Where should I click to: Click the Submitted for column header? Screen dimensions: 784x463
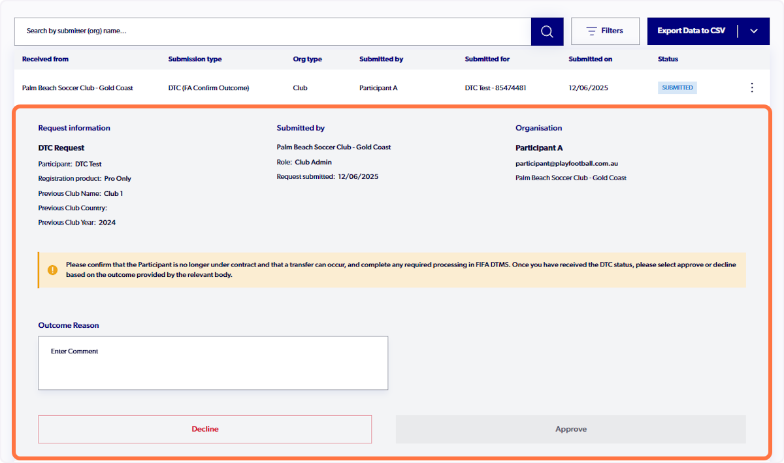click(487, 59)
